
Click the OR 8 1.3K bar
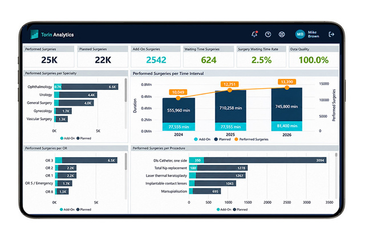[63, 192]
